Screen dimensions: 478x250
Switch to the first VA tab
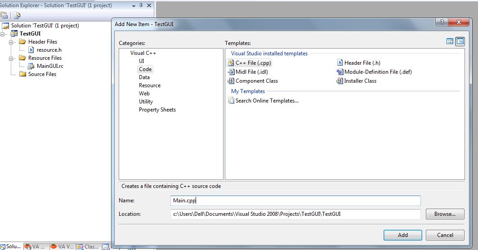(35, 247)
